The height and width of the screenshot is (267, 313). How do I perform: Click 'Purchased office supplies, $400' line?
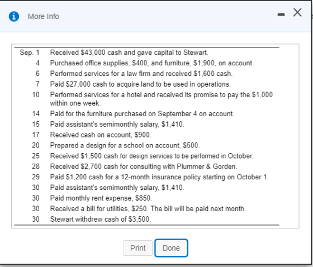(151, 63)
